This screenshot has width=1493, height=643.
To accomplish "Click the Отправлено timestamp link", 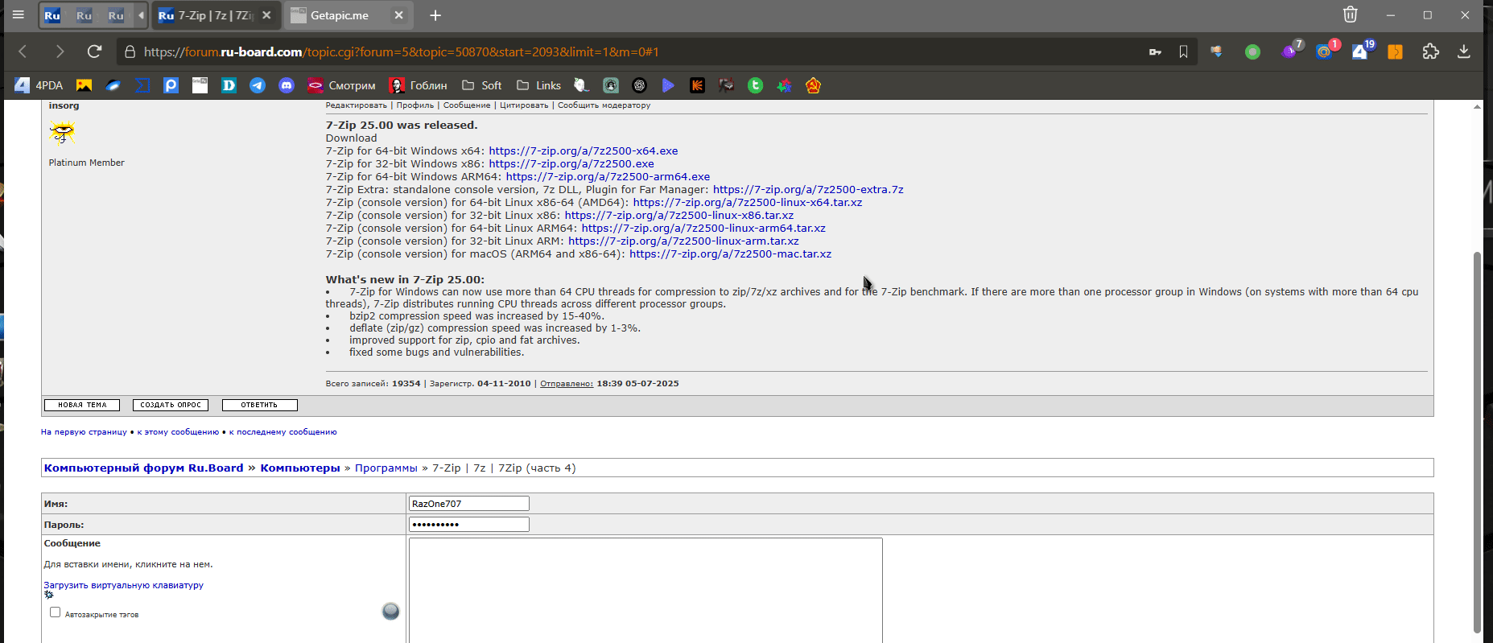I will coord(567,384).
